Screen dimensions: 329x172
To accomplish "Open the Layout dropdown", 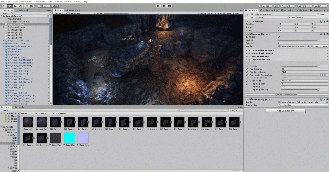I will 320,6.
